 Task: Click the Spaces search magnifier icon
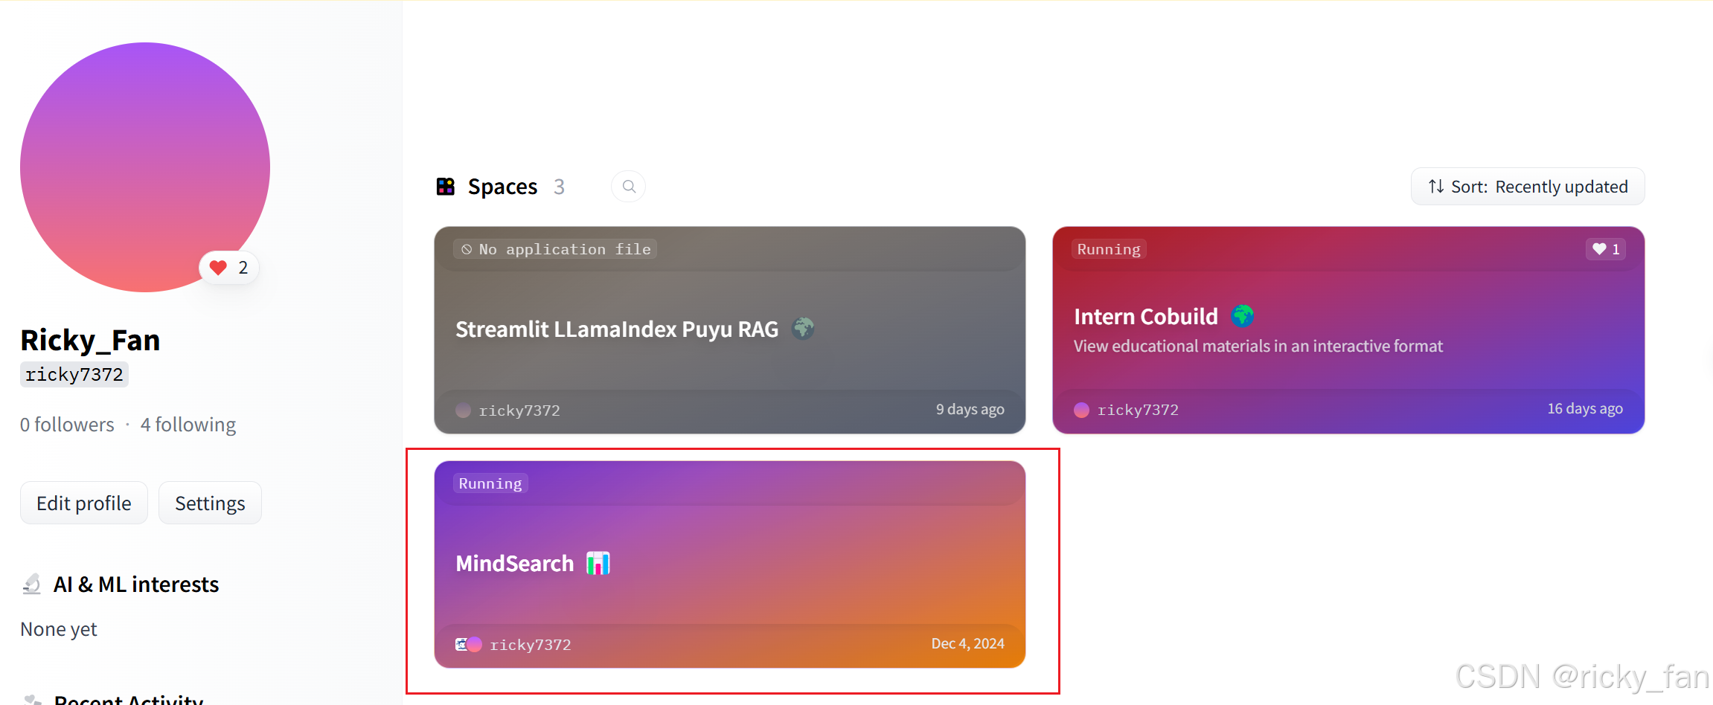[629, 187]
